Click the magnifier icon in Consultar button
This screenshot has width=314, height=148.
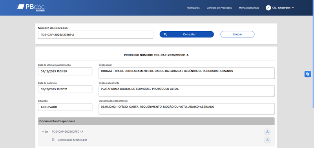pyautogui.click(x=165, y=34)
